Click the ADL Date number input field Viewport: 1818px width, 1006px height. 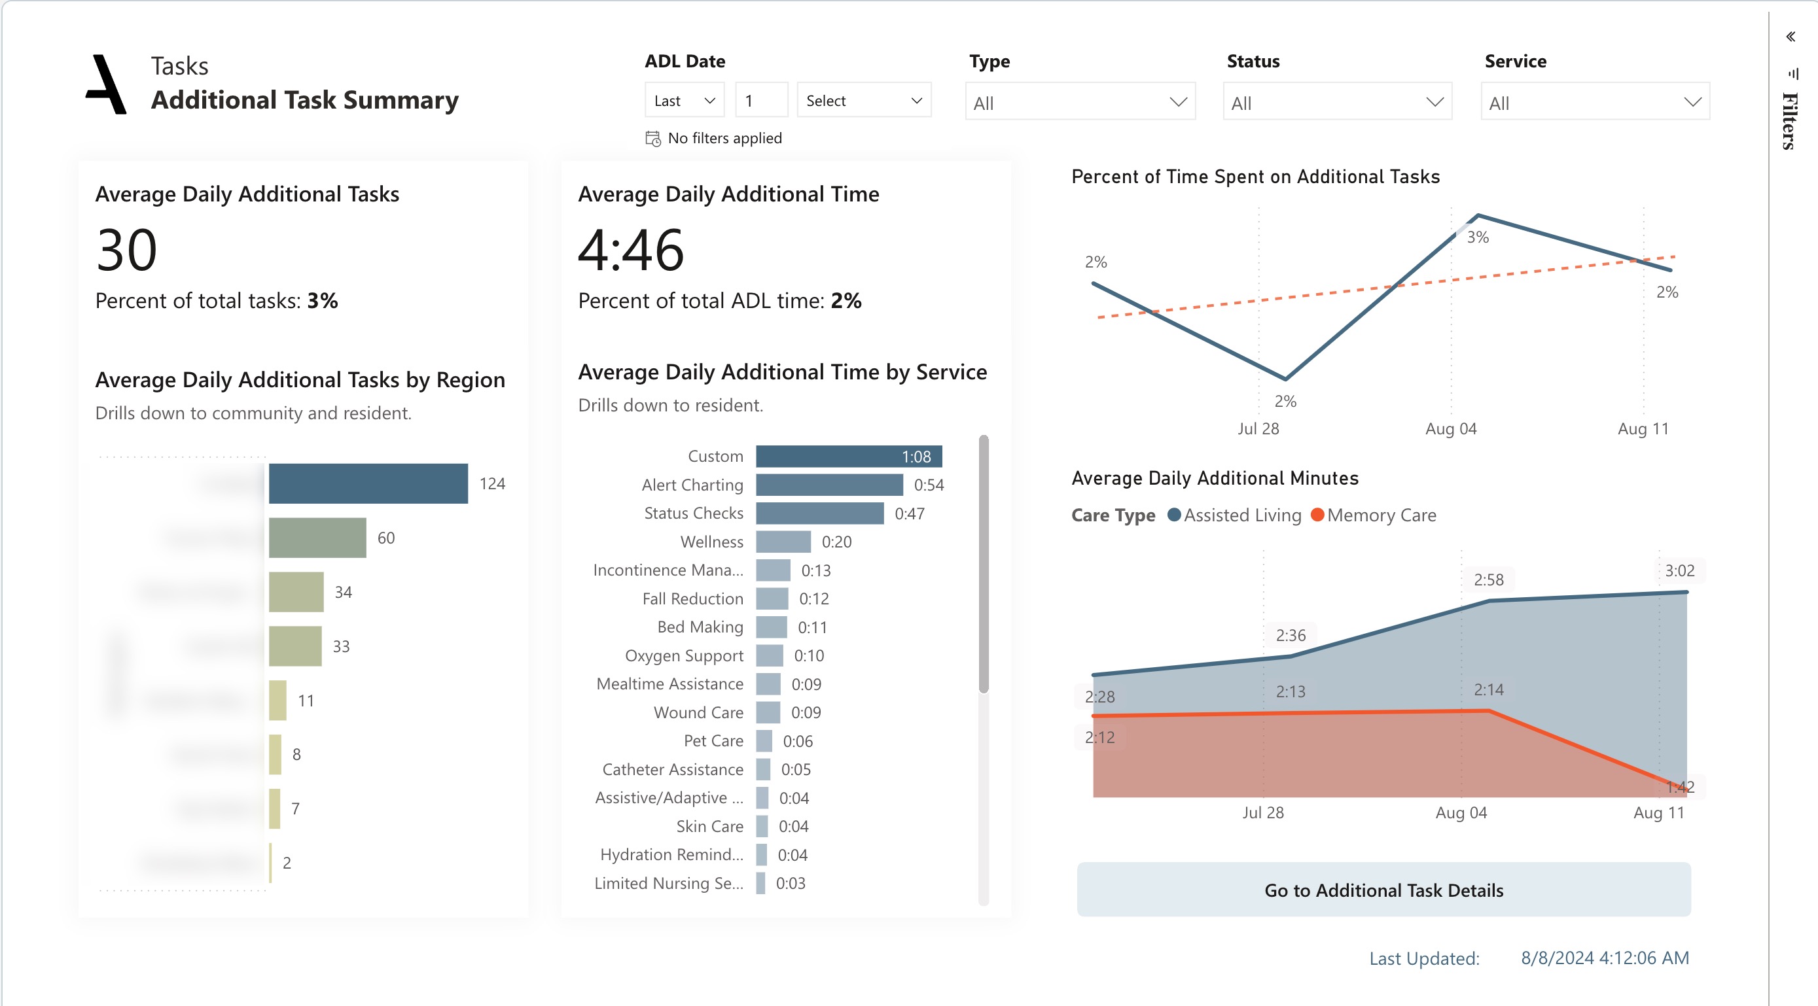pyautogui.click(x=761, y=101)
